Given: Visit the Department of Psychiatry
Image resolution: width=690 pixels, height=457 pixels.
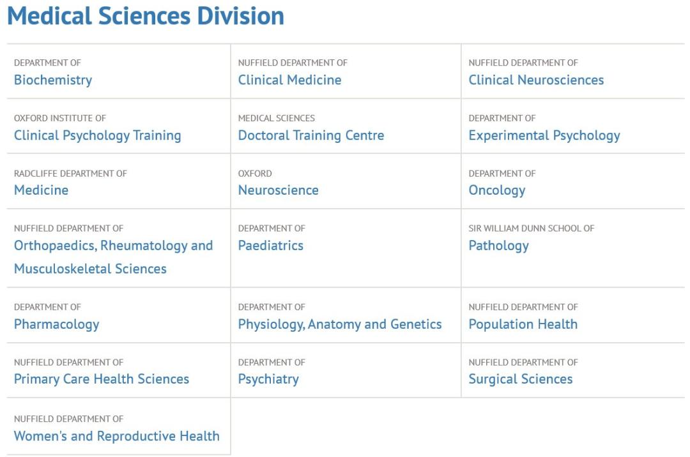Looking at the screenshot, I should (268, 379).
